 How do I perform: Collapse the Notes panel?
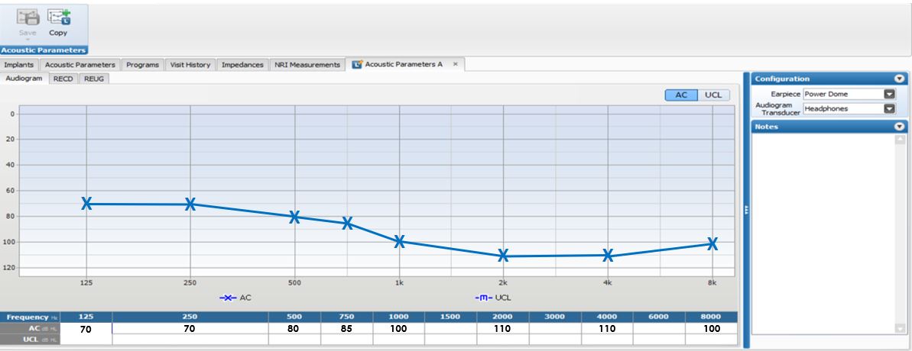[899, 127]
